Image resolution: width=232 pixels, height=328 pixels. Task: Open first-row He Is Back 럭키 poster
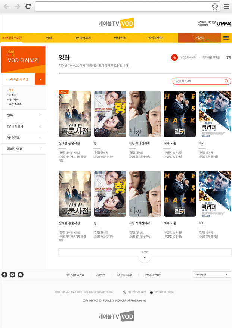pos(180,114)
